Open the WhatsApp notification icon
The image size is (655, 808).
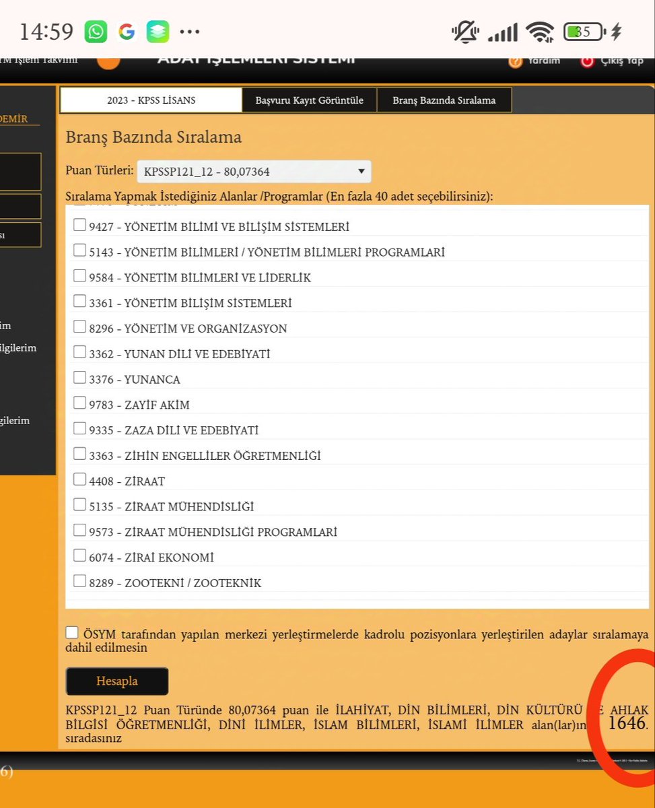[x=96, y=31]
